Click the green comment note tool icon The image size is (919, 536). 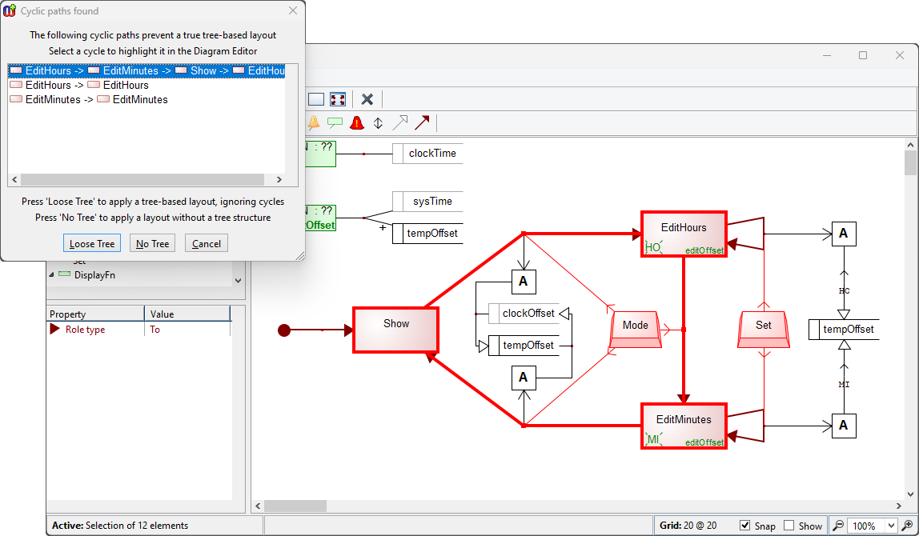pos(336,122)
